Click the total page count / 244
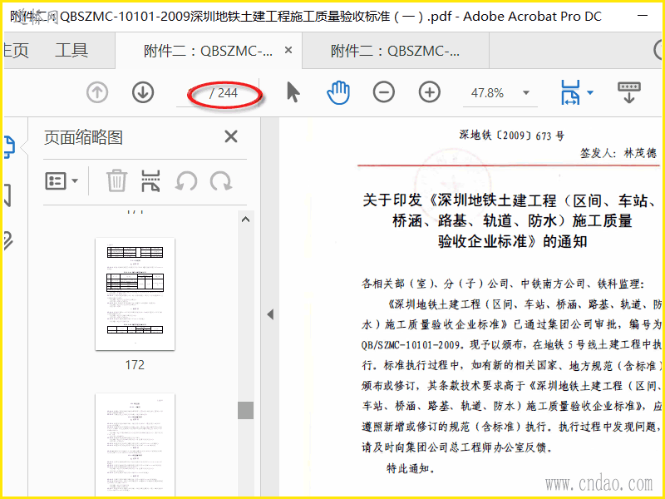 [224, 93]
